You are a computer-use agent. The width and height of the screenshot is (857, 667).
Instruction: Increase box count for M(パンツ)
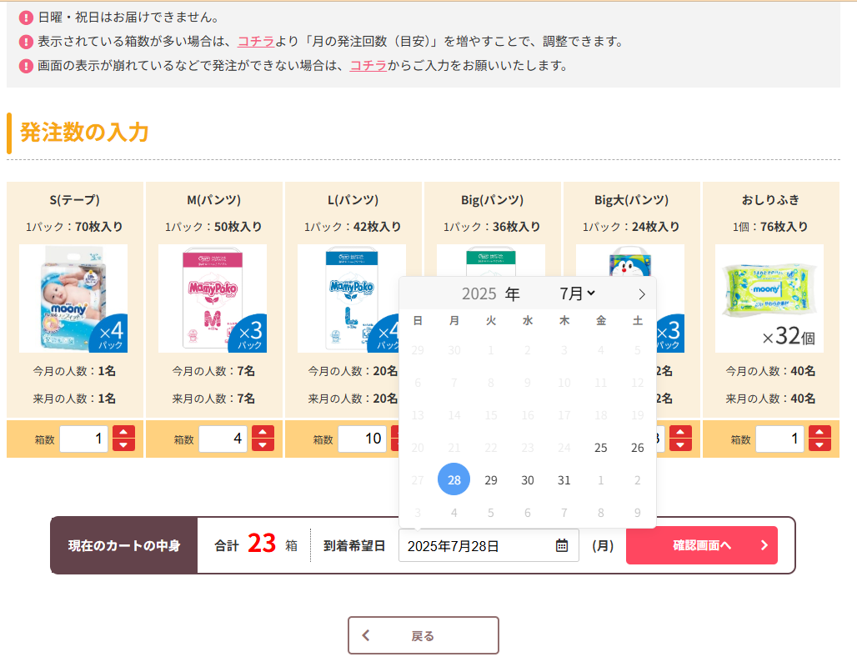coord(263,433)
